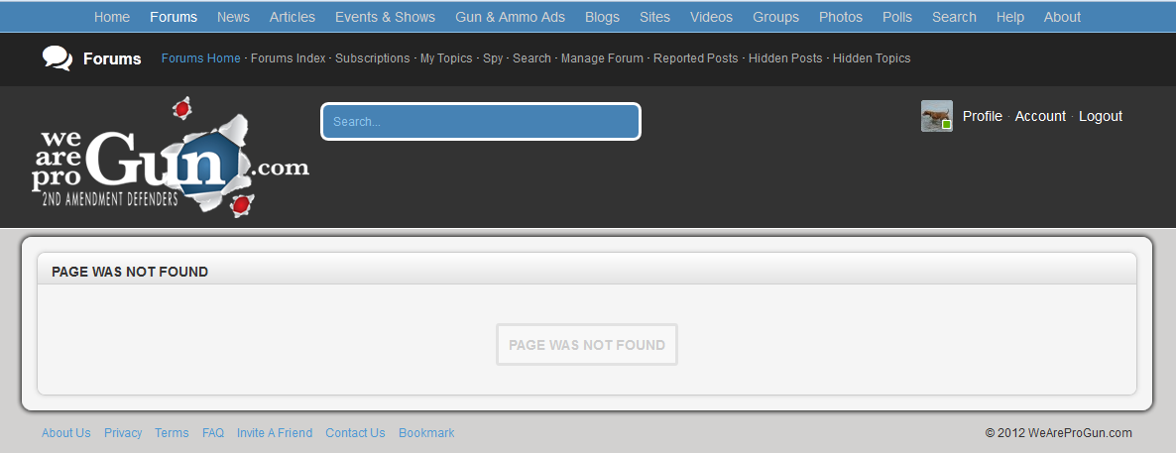Screen dimensions: 1176x453
Task: Click into the Search input field
Action: click(481, 122)
